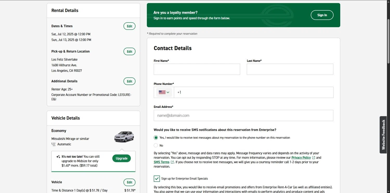Viewport: 390px width, 193px height.
Task: Edit the Vehicle selection
Action: coord(129,182)
